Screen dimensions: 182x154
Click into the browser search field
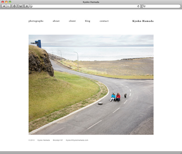[161, 6]
